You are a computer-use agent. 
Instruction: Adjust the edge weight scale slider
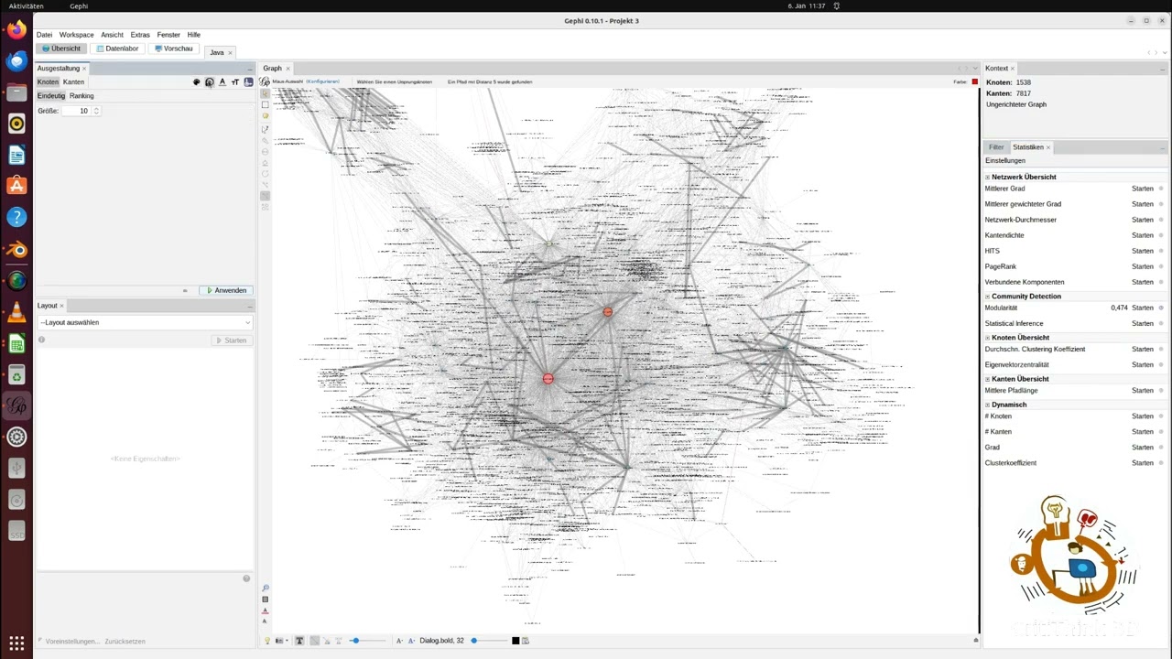[x=367, y=641]
